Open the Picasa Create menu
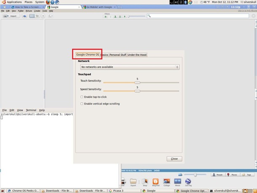This screenshot has height=193, width=257. [x=37, y=11]
